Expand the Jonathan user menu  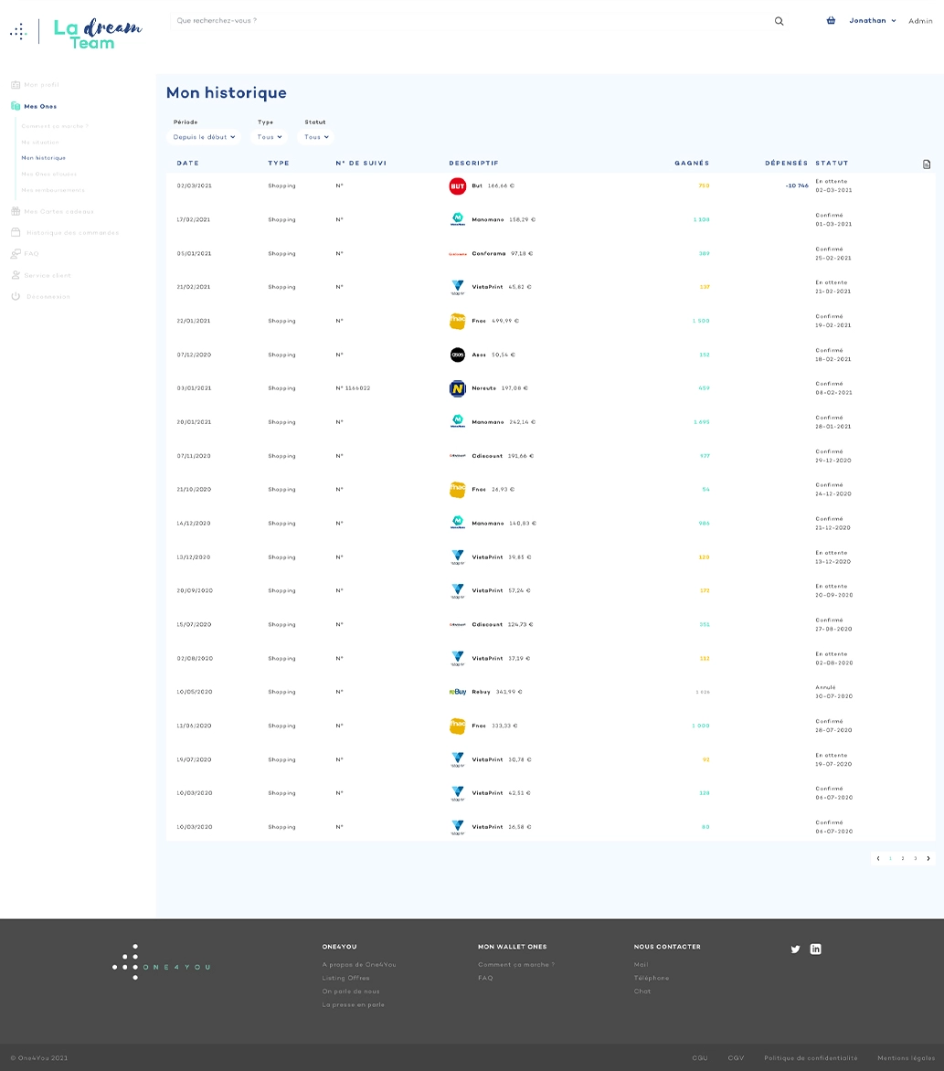coord(873,20)
